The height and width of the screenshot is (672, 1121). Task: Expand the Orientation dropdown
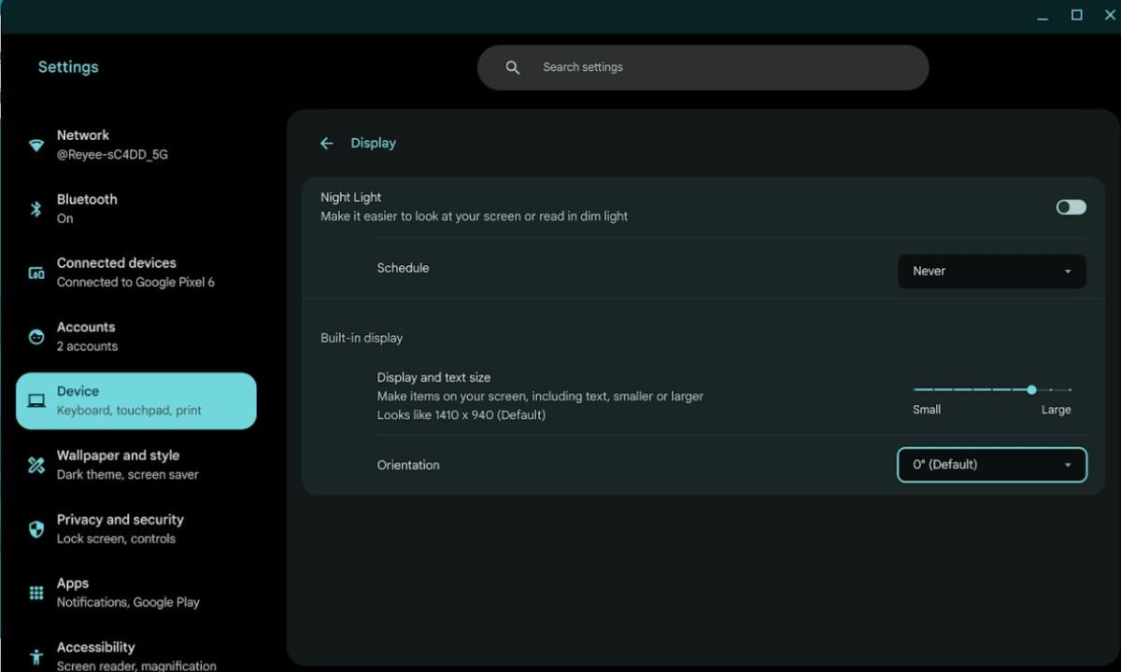pyautogui.click(x=991, y=465)
